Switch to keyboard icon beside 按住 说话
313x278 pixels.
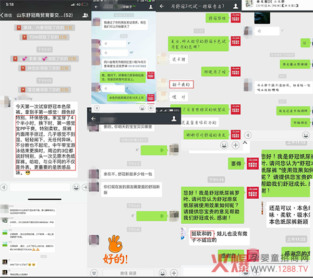(x=94, y=273)
